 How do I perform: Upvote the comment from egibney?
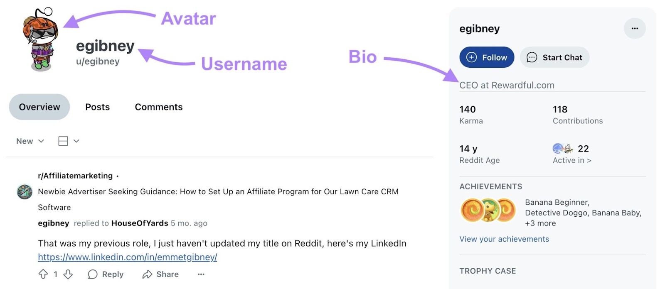pos(44,274)
